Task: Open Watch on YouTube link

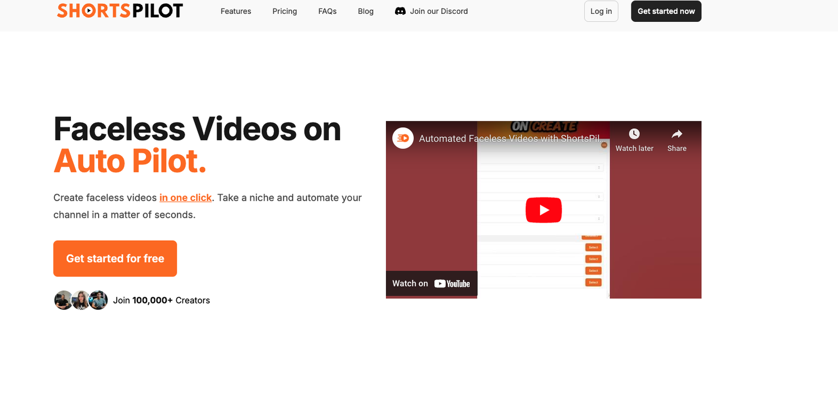Action: (431, 283)
